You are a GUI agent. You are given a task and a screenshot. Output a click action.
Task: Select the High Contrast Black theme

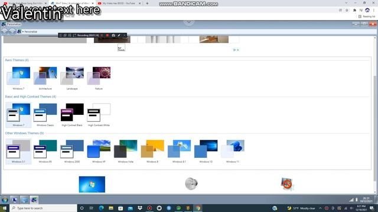point(72,115)
